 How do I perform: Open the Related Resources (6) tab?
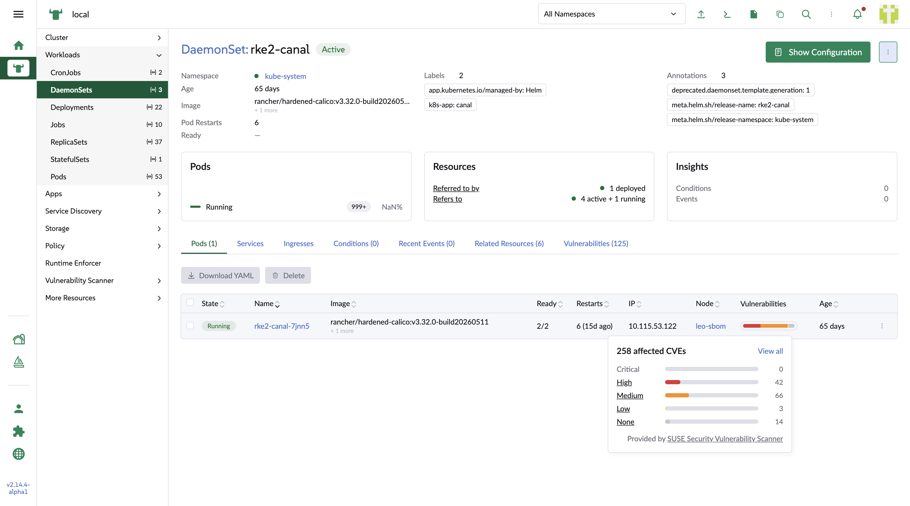point(509,244)
